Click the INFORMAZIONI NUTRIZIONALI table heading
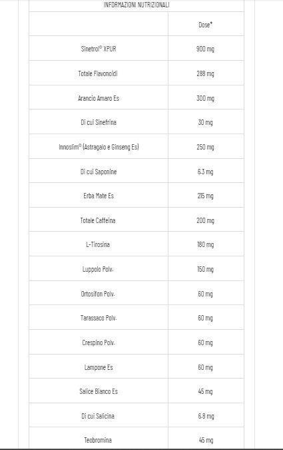This screenshot has width=283, height=450. click(137, 5)
